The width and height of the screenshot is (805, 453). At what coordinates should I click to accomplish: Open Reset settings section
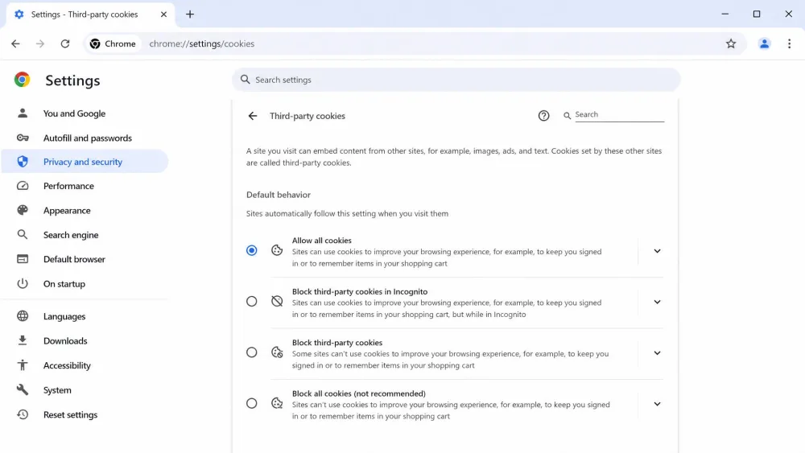click(85, 414)
